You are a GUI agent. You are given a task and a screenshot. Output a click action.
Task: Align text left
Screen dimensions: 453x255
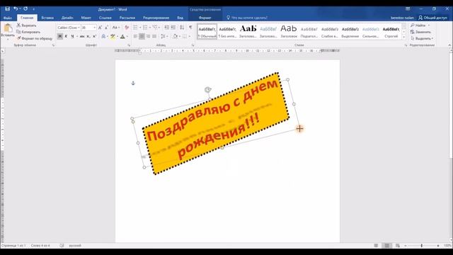[x=135, y=36]
